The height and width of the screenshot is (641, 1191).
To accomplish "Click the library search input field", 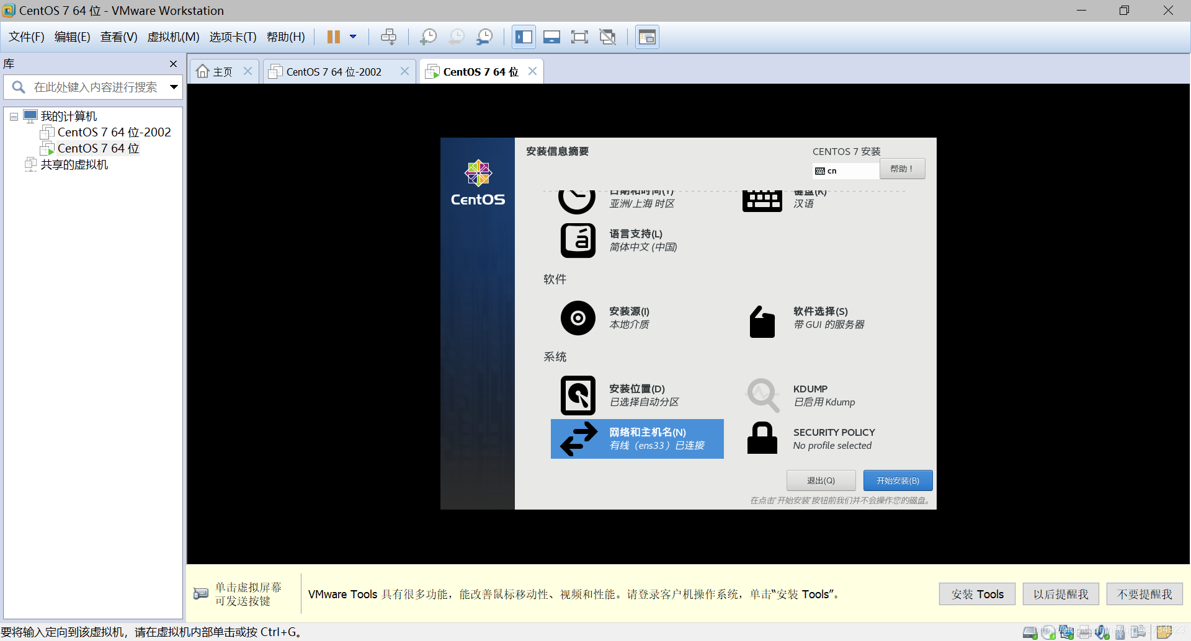I will point(96,87).
